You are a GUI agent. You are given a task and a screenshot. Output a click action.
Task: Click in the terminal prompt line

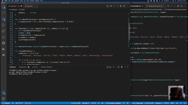coord(21,74)
